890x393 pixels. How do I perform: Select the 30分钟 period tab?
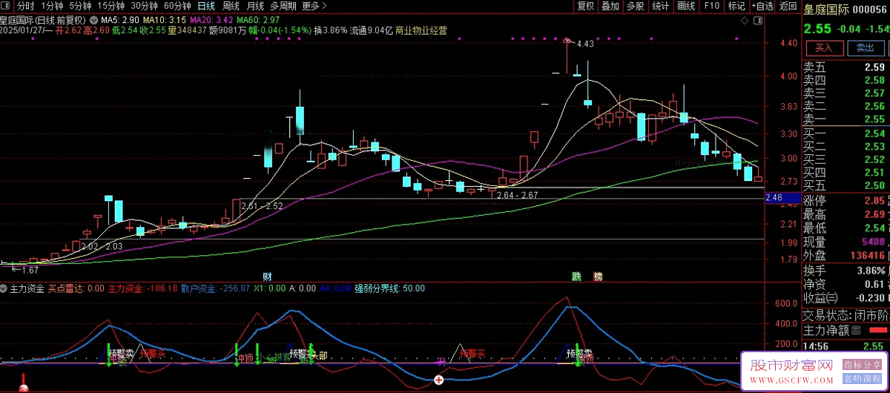point(144,6)
